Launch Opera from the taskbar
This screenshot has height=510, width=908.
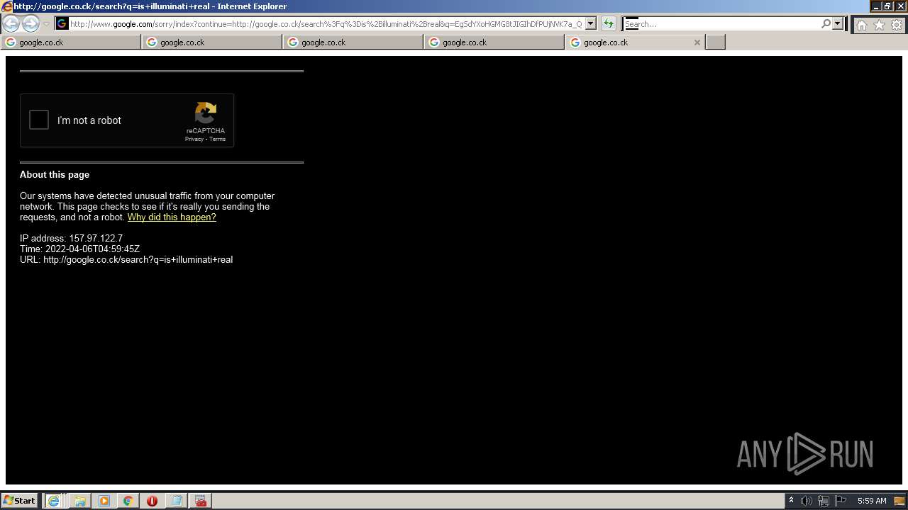pos(152,501)
